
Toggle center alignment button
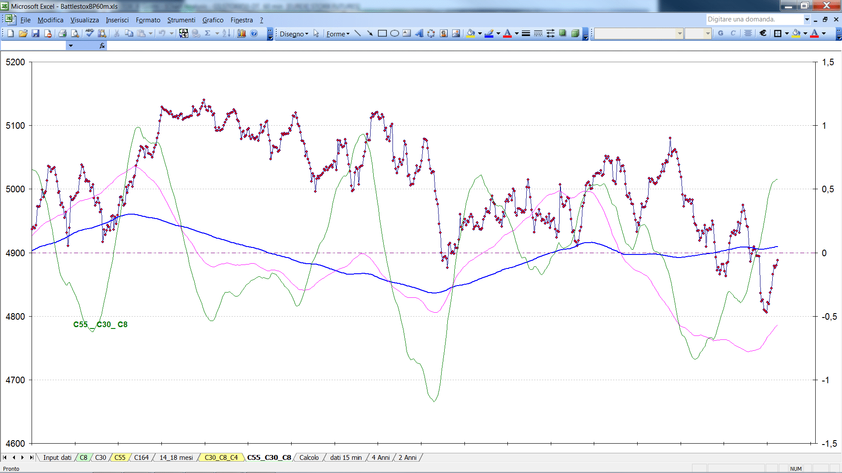pos(748,33)
